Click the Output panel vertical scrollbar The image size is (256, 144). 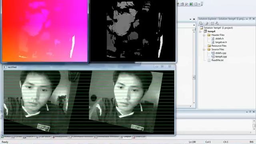tap(254, 126)
